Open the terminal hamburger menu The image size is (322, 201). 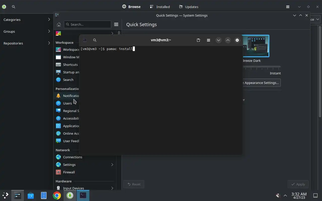(209, 40)
